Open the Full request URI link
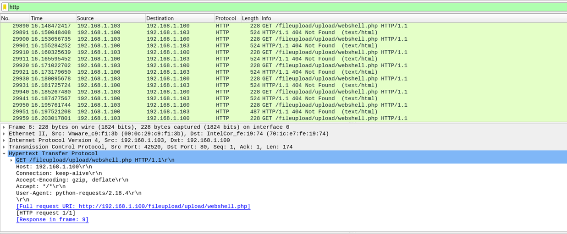 (x=133, y=207)
